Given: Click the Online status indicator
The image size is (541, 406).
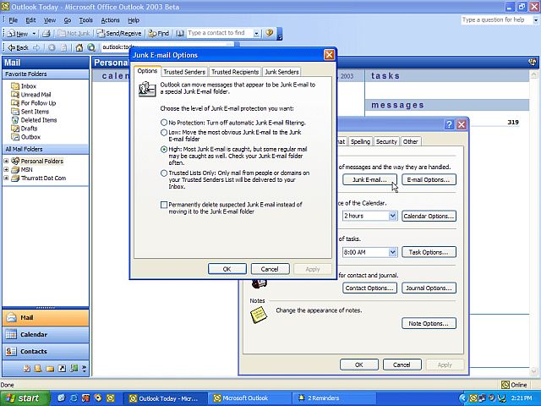Looking at the screenshot, I should 515,385.
